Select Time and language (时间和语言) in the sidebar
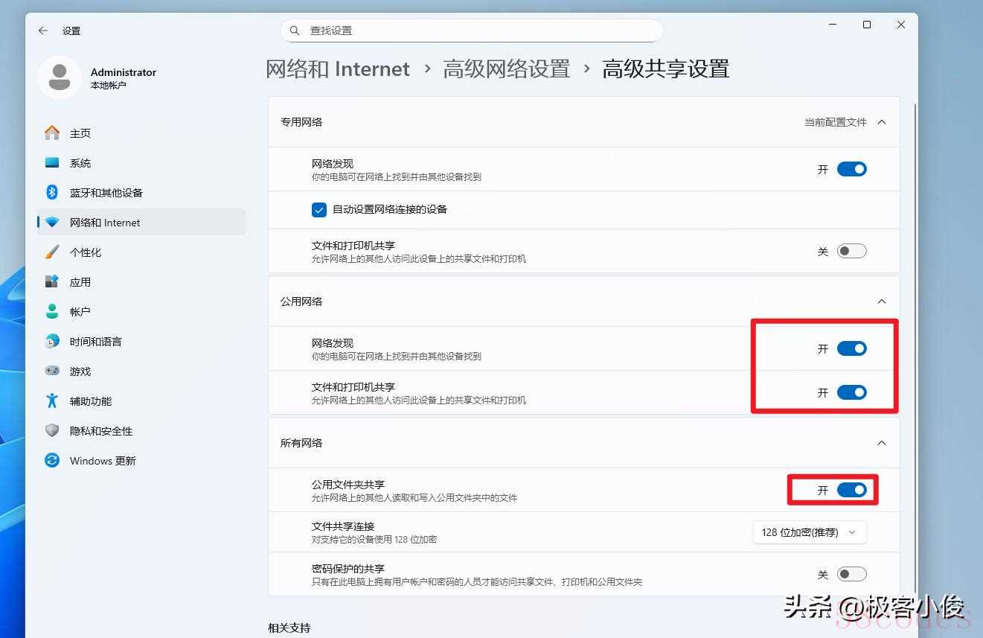The height and width of the screenshot is (638, 983). coord(95,342)
